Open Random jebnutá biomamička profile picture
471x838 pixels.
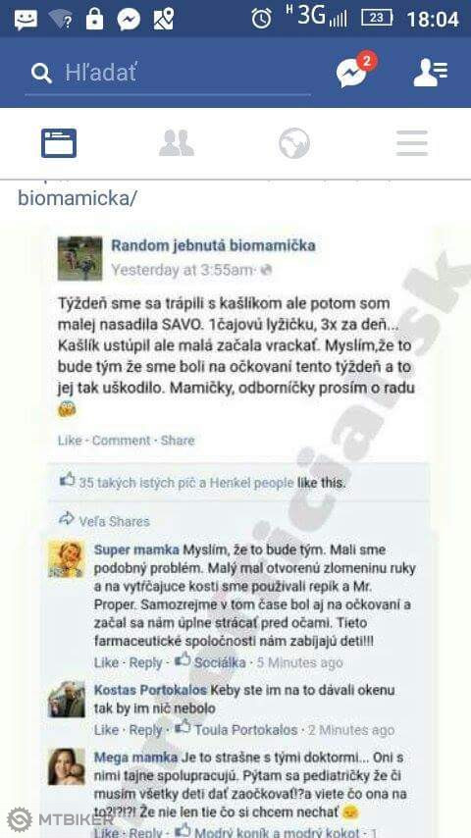tap(80, 259)
